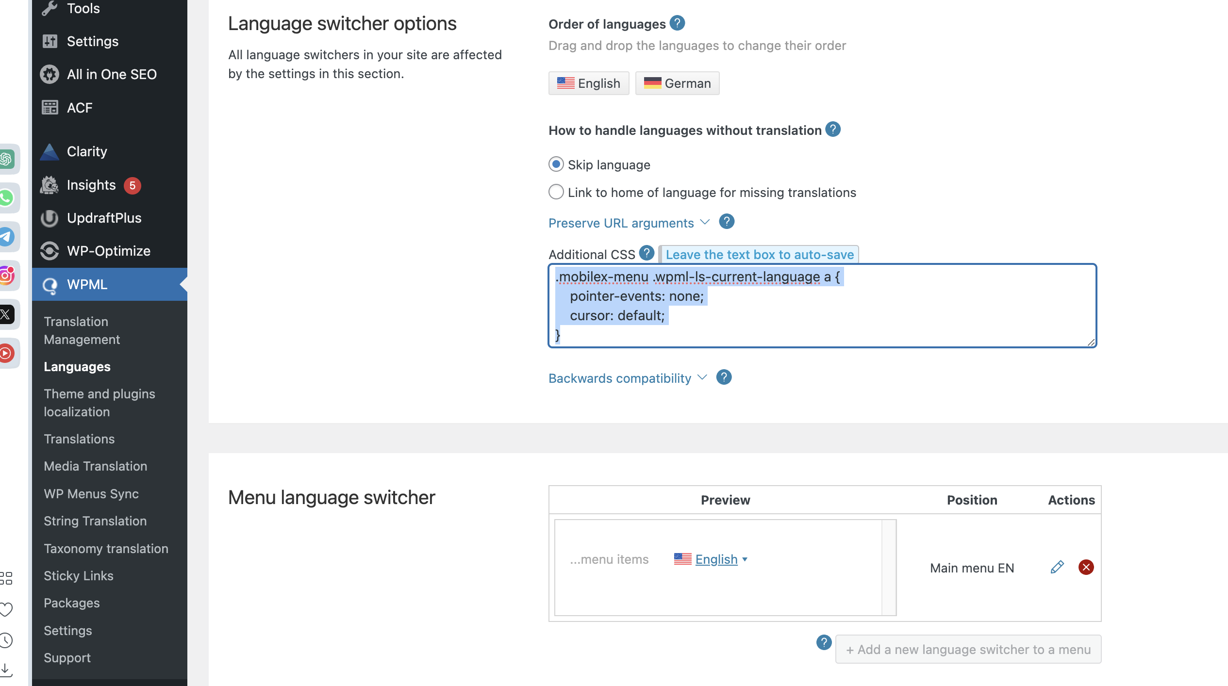
Task: Delete the Main menu EN language switcher
Action: [x=1086, y=567]
